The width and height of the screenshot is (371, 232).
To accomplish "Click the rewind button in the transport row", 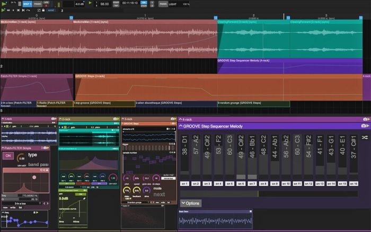I will coord(8,11).
